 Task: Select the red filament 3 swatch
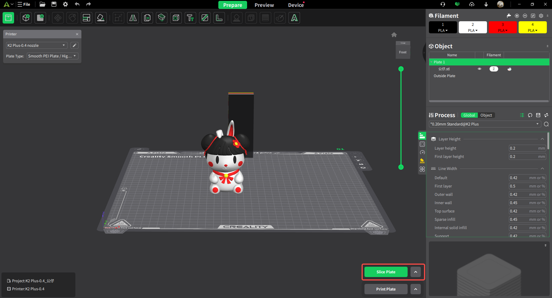[x=503, y=27]
